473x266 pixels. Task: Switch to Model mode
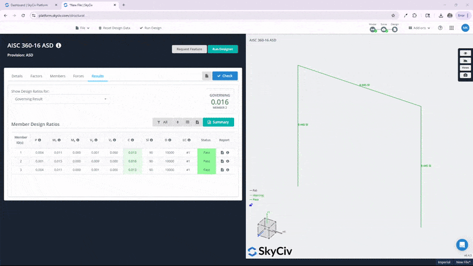coord(372,28)
